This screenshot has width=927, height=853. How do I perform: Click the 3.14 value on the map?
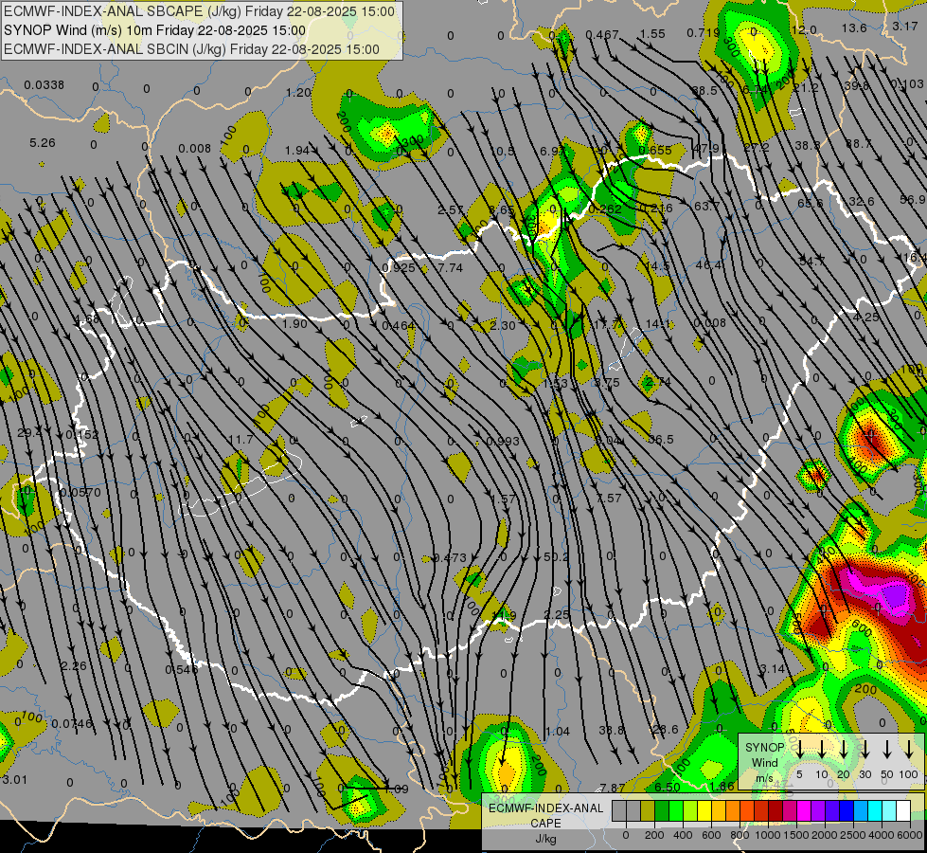(x=772, y=669)
